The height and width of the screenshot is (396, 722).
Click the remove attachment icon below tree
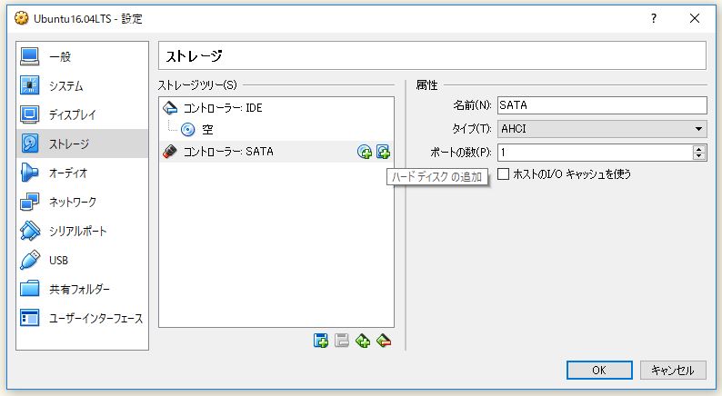(x=384, y=341)
